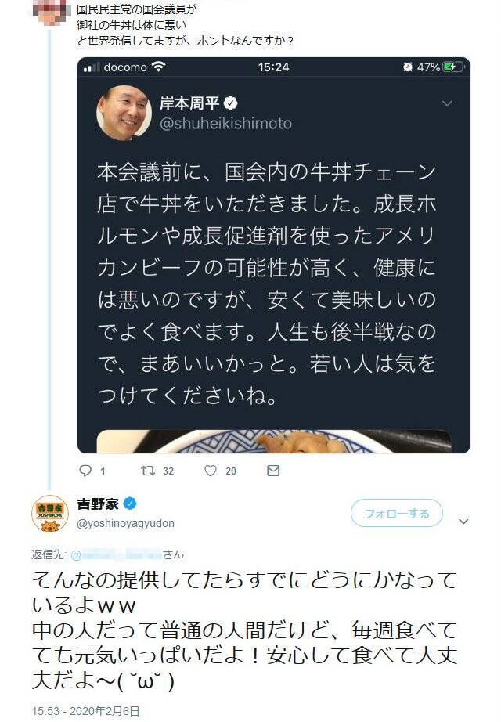This screenshot has height=722, width=501.
Task: Click the battery icon in phone screenshot
Action: point(453,67)
